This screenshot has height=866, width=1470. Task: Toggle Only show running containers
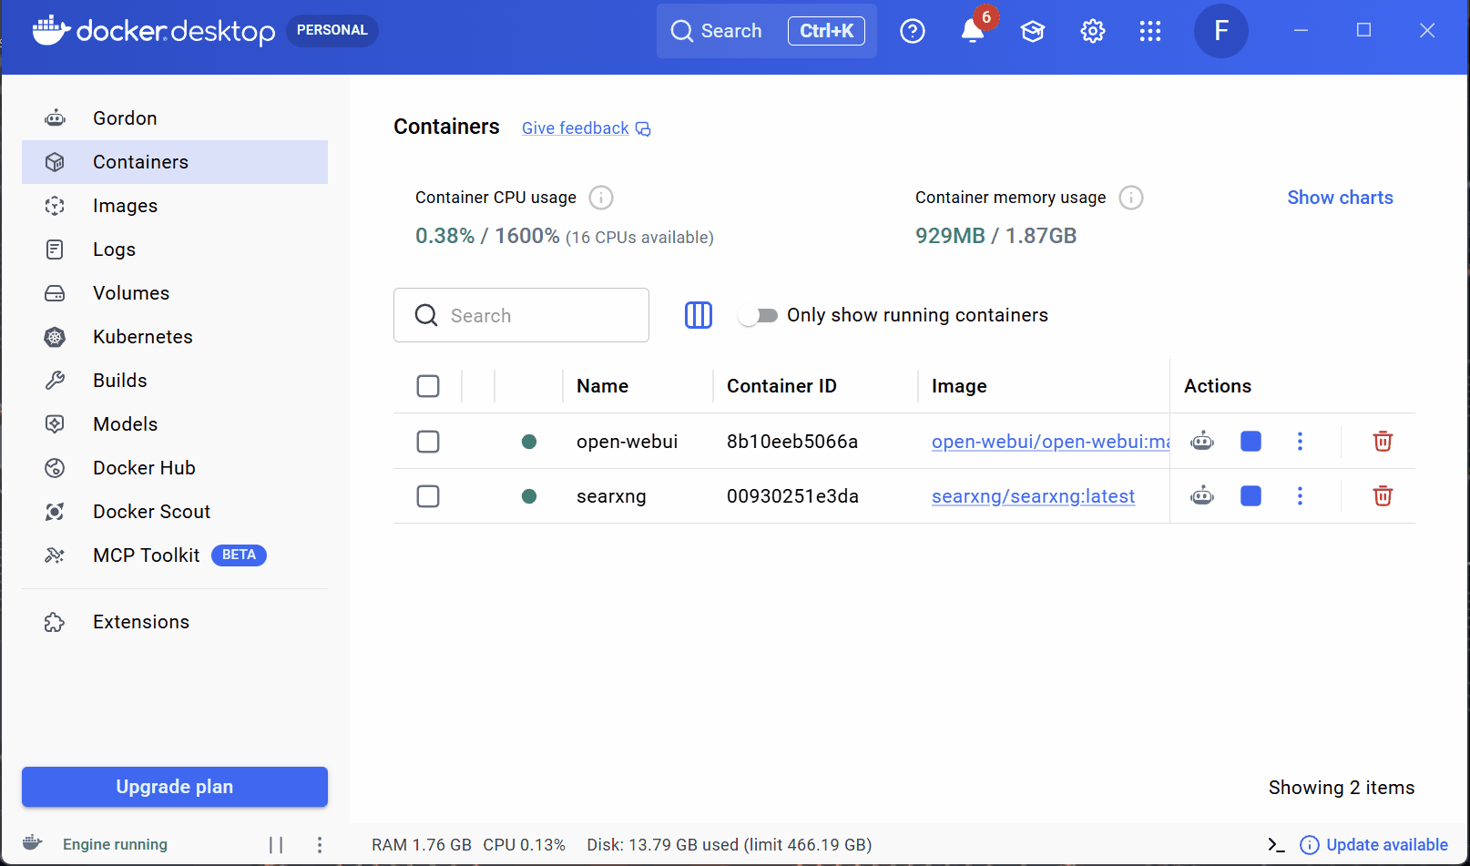pyautogui.click(x=758, y=315)
